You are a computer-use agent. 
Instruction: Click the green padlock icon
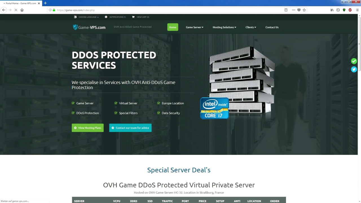coord(54,10)
